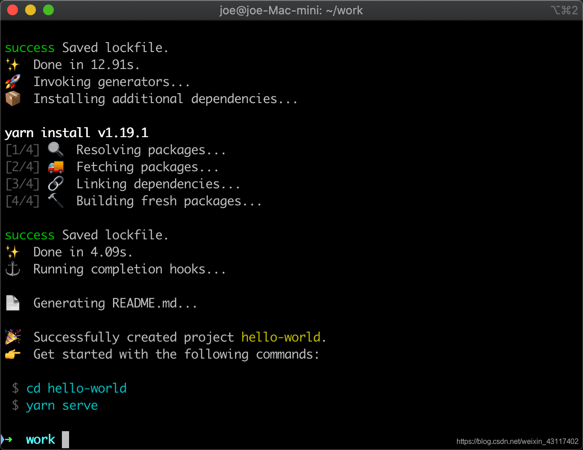Click the sparkles emoji before Done in 12.91s
The width and height of the screenshot is (583, 450).
coord(13,65)
